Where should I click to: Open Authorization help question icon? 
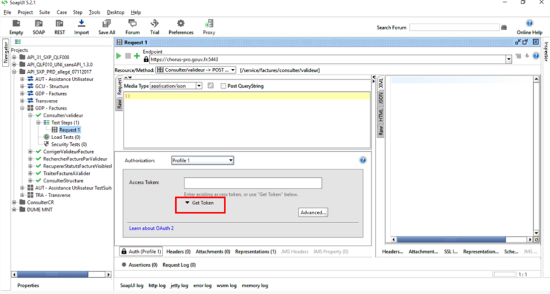(363, 160)
